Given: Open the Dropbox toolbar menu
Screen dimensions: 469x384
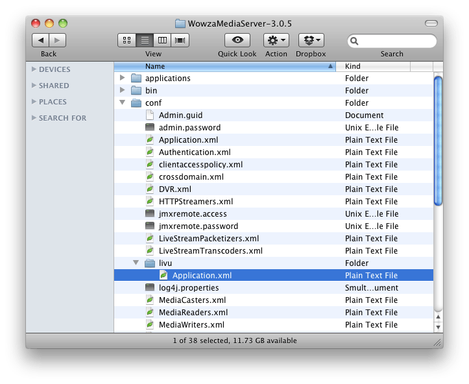Looking at the screenshot, I should click(311, 40).
